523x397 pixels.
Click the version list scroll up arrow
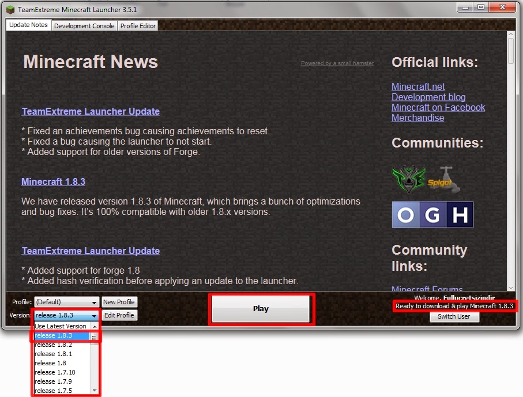point(95,326)
